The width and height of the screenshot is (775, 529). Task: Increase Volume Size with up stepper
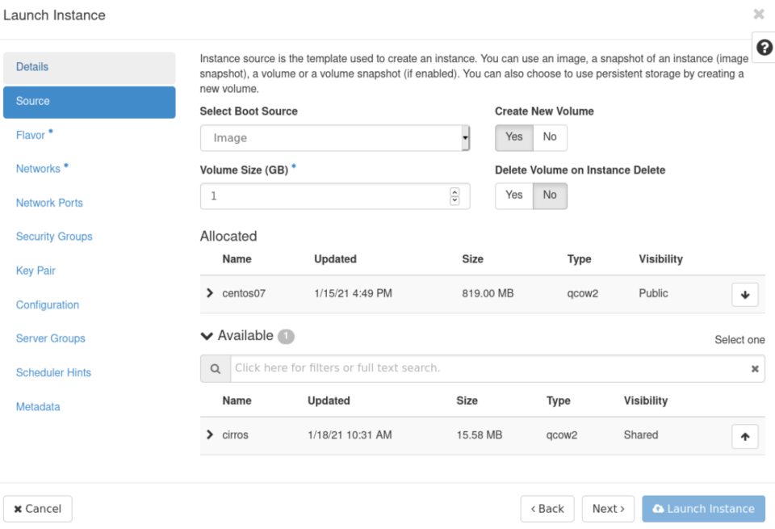click(x=455, y=192)
